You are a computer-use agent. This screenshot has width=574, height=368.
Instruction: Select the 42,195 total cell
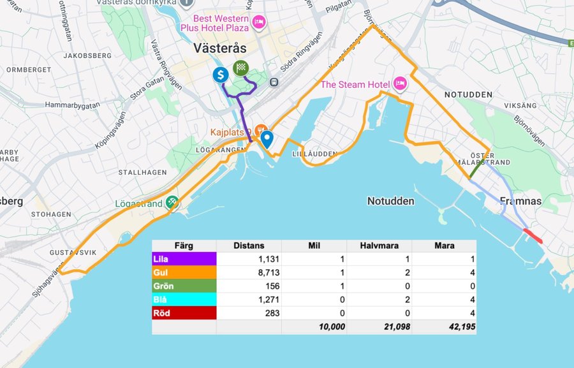(444, 327)
